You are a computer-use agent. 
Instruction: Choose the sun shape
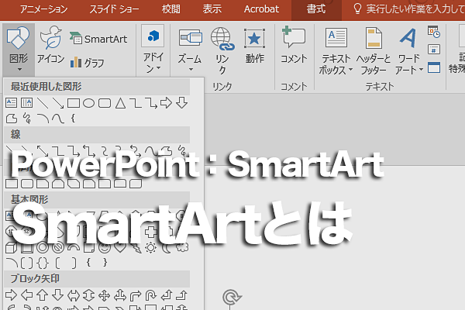pyautogui.click(x=150, y=247)
